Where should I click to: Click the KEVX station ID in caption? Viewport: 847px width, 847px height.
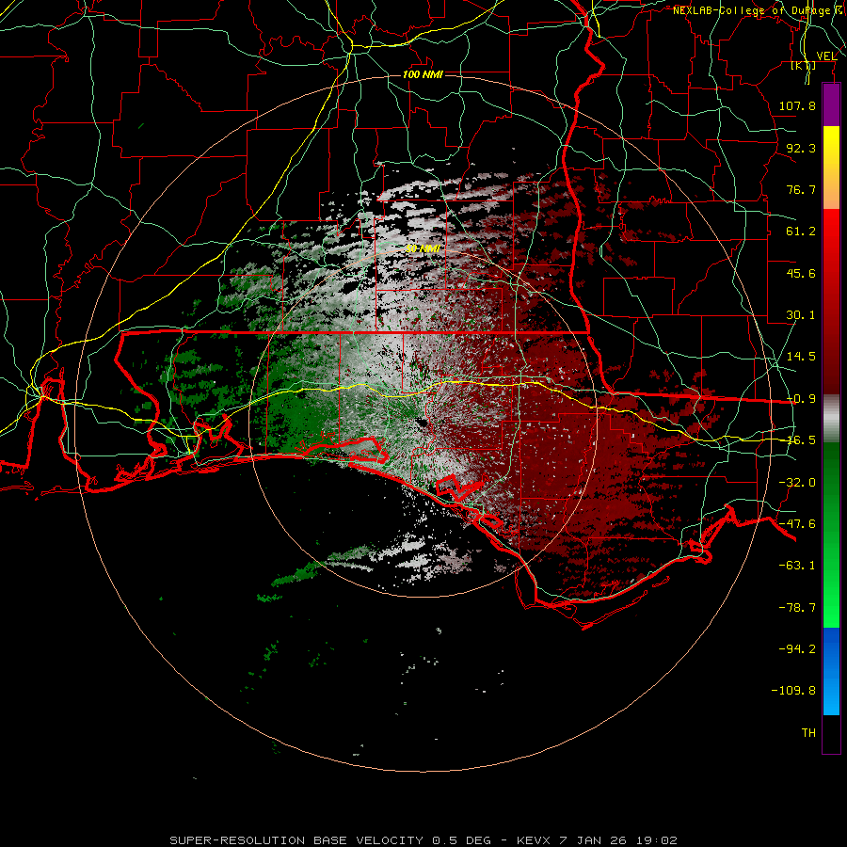533,840
